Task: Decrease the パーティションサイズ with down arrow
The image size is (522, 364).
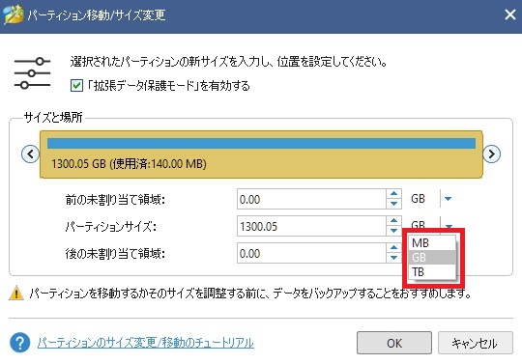Action: pos(393,231)
